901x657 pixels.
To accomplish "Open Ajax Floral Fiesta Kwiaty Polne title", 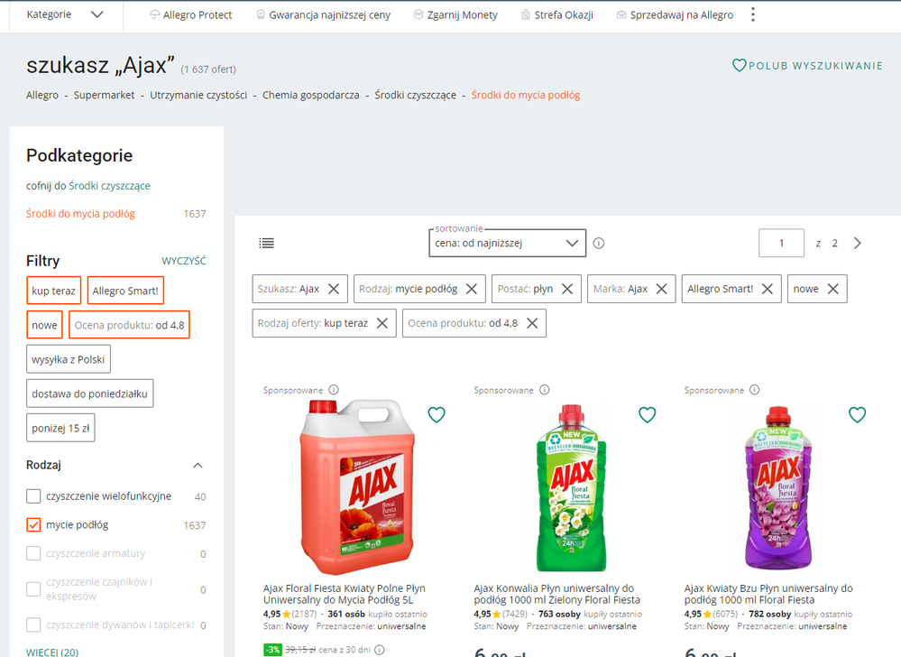I will pos(345,594).
